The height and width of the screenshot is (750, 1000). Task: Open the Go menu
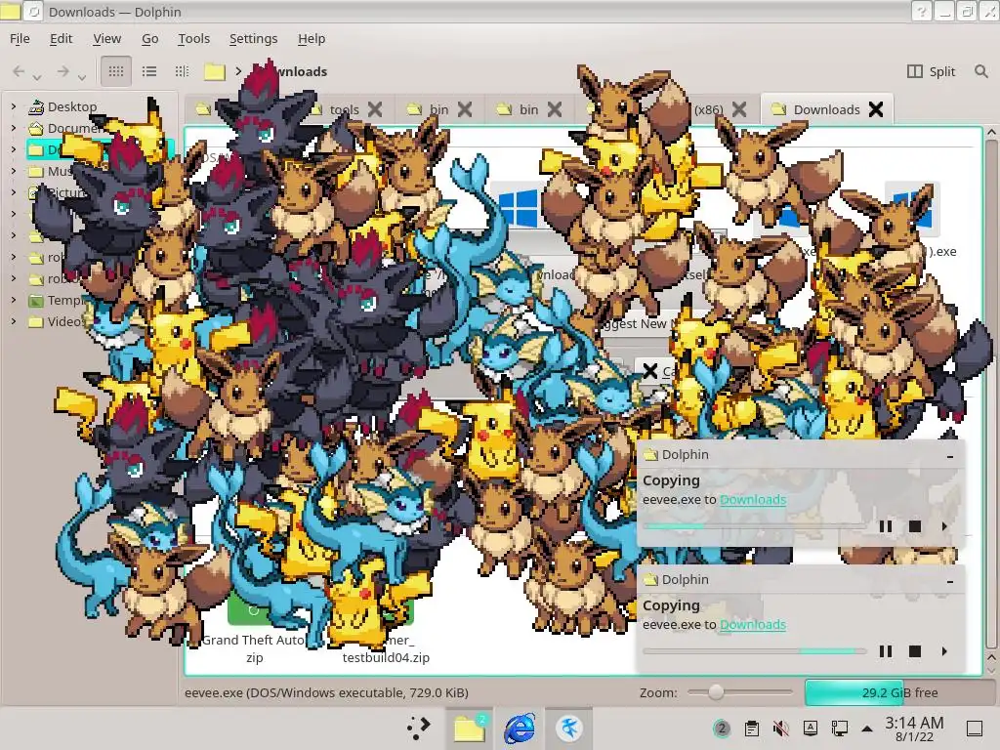149,39
